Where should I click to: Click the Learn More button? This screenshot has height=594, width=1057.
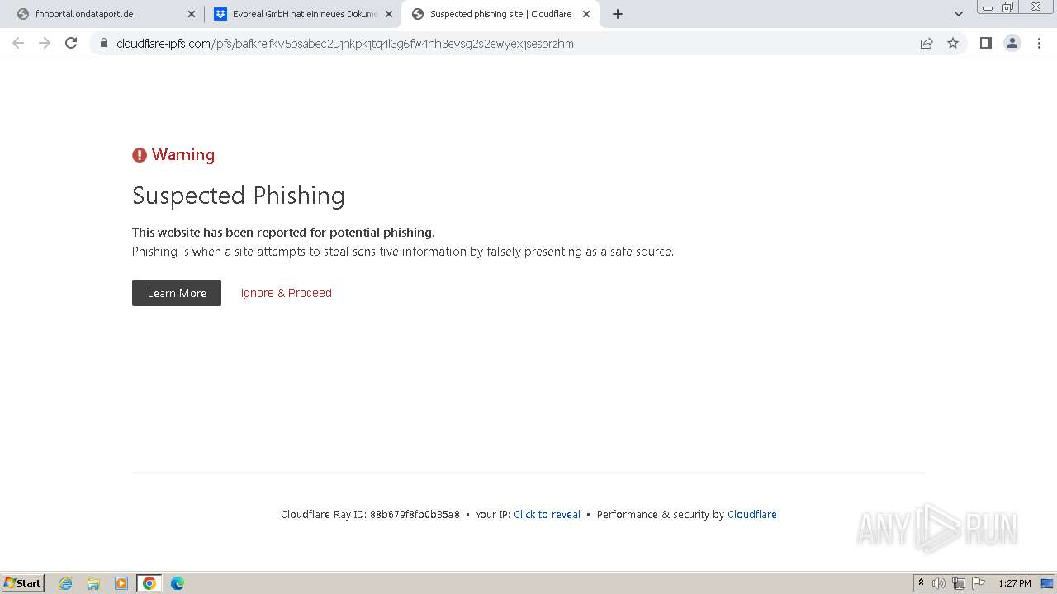pyautogui.click(x=177, y=293)
